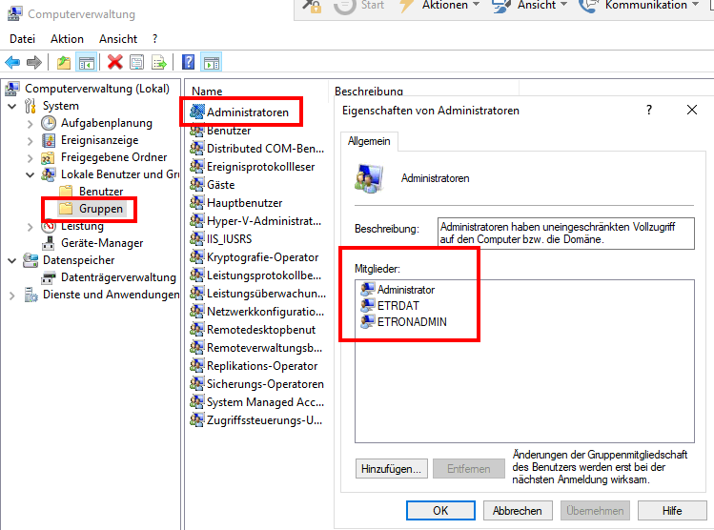714x530 pixels.
Task: Click the blue help book toolbar icon
Action: click(189, 62)
